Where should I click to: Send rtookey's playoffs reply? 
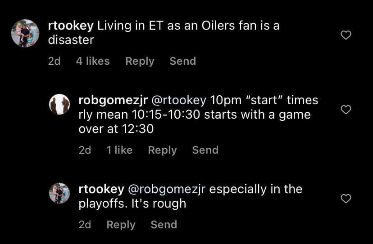coord(164,225)
